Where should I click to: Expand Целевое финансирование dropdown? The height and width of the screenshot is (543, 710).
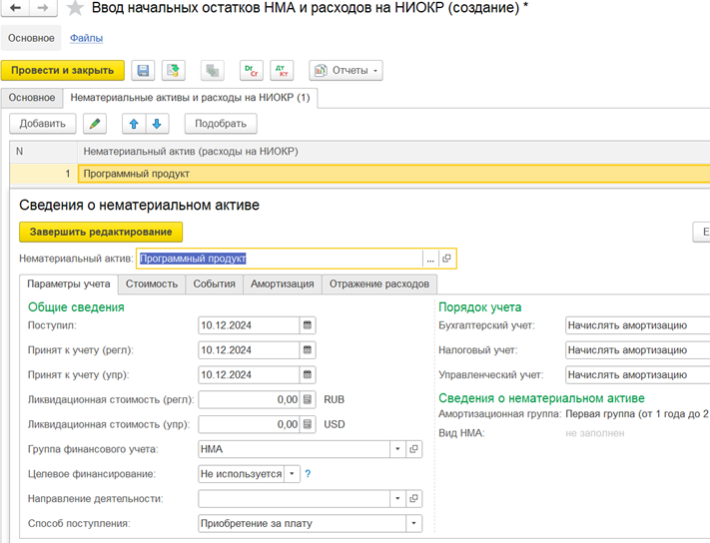click(292, 474)
